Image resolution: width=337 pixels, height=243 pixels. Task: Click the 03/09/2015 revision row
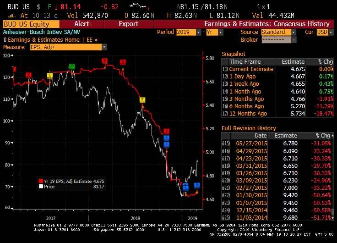[x=277, y=180]
